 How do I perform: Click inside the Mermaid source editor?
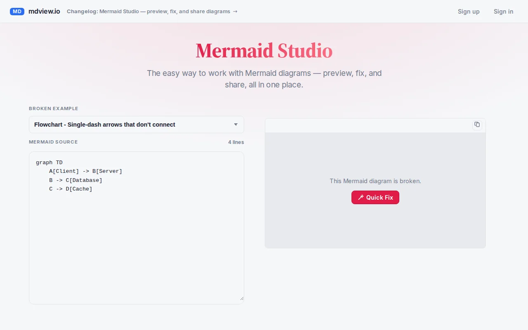coord(137,228)
